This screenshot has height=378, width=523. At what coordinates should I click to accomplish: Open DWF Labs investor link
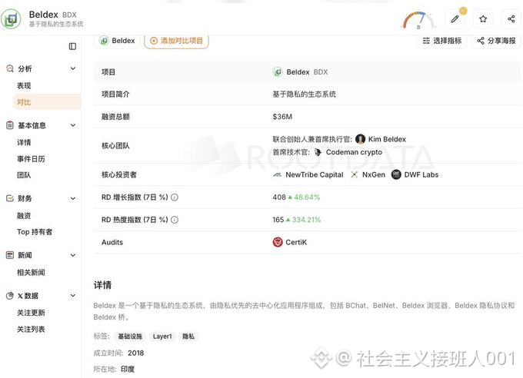point(421,174)
